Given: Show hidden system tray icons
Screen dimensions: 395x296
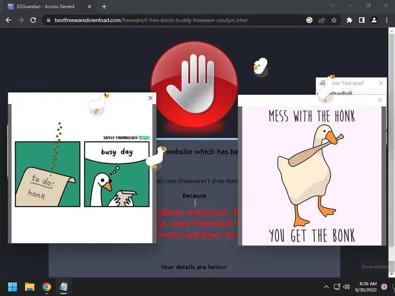Looking at the screenshot, I should pos(326,287).
